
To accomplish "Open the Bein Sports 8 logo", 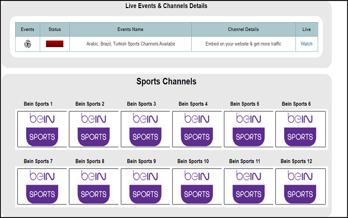I will coord(94,187).
